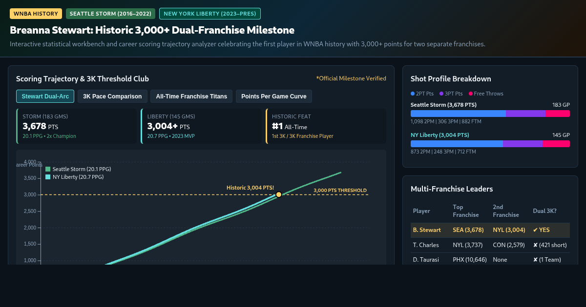Switch to 3K Pace Comparison tab
Viewport: 586px width, 307px height.
coord(112,96)
